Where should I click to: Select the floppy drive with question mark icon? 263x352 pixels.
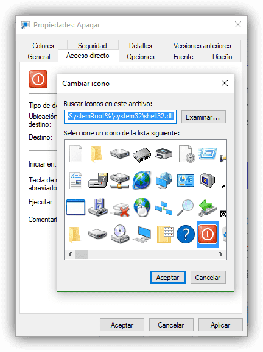pos(97,180)
